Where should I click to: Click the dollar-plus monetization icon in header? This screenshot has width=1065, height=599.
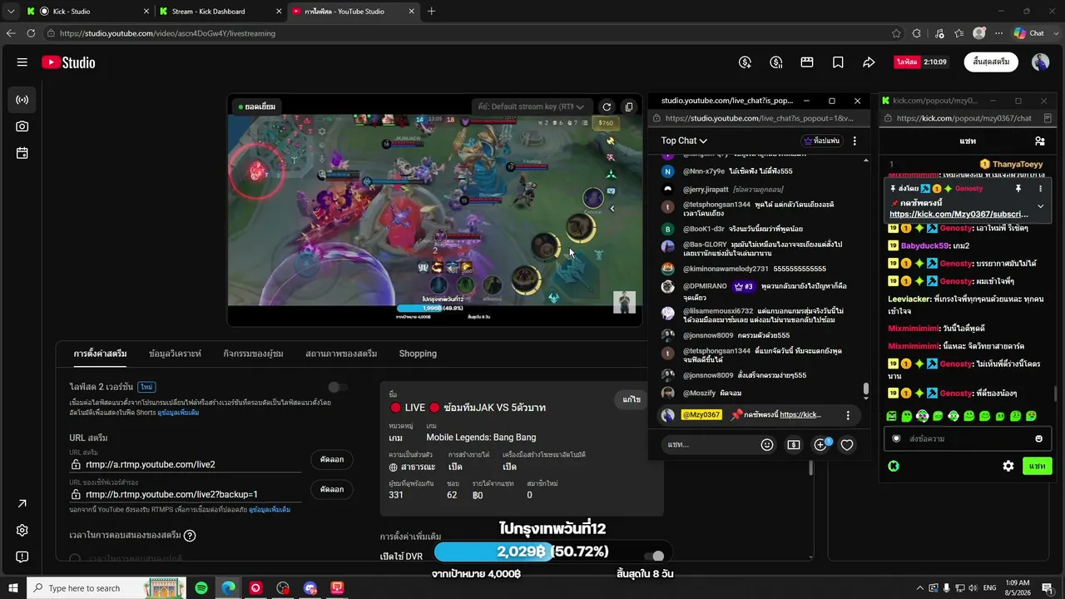745,62
